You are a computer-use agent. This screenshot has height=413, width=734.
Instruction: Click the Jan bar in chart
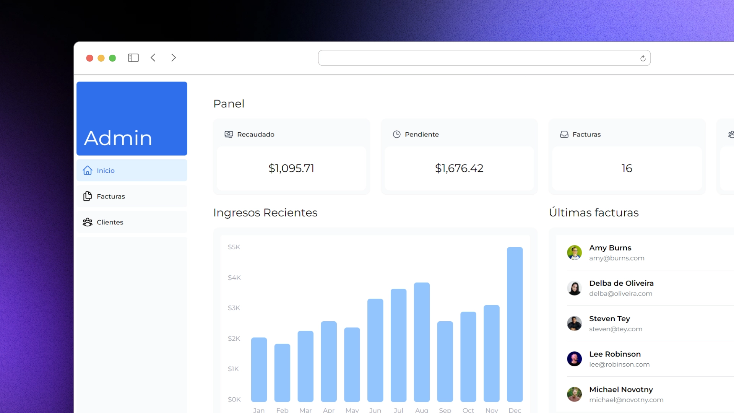click(259, 370)
